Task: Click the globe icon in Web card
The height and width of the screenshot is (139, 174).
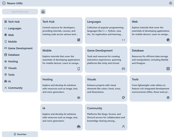Action: (168, 40)
